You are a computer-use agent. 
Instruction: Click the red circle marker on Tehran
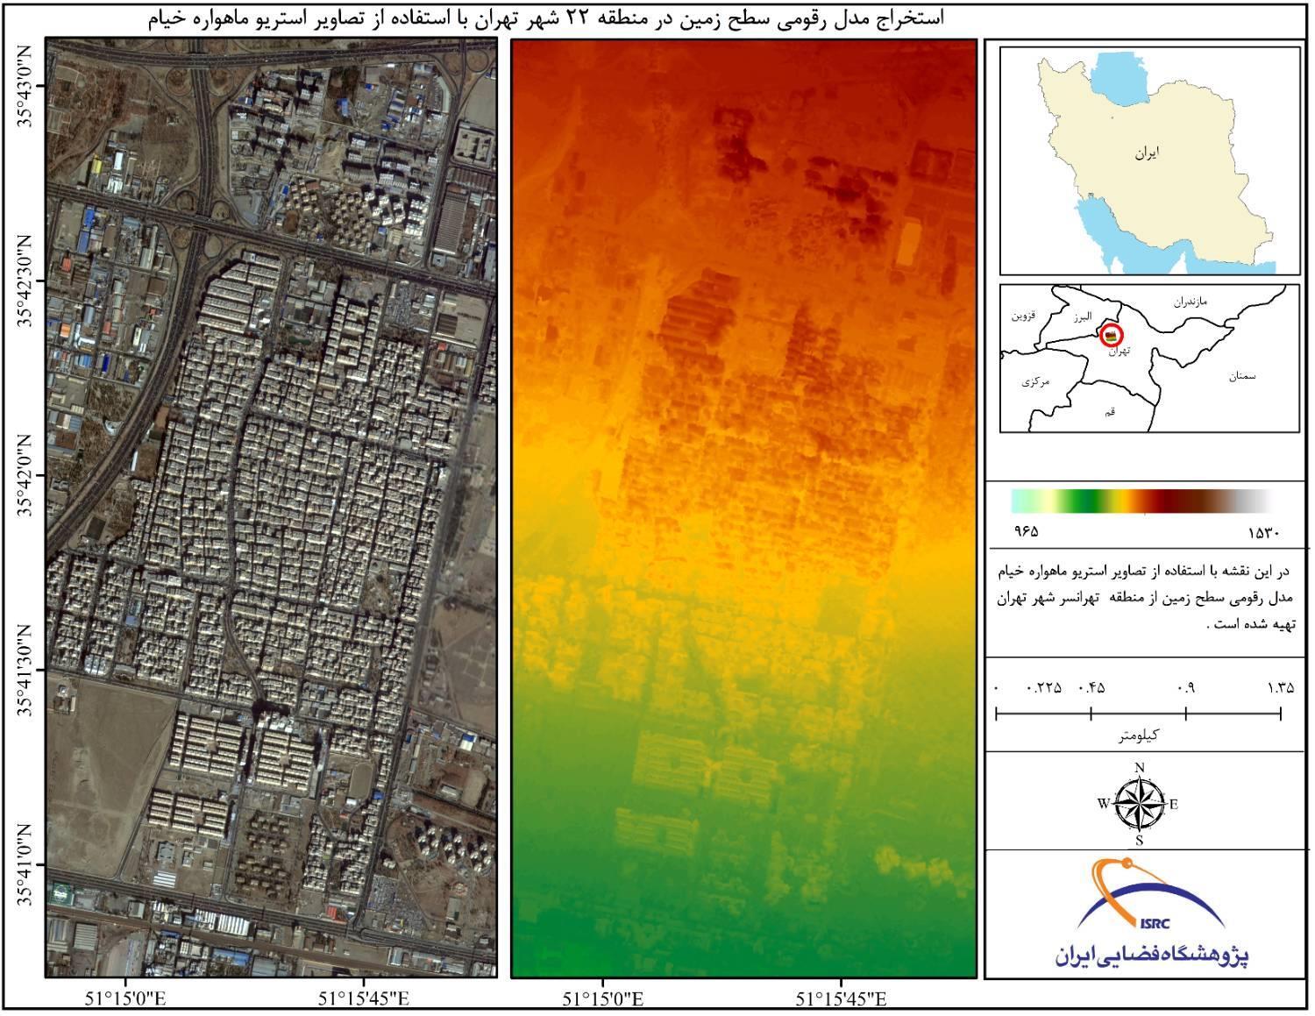1112,336
